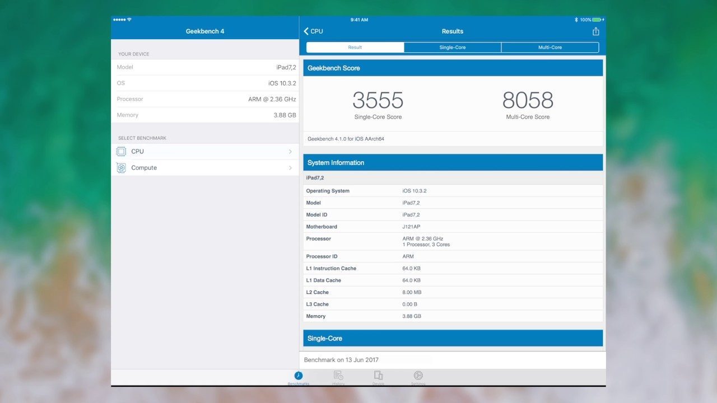This screenshot has width=717, height=403.
Task: Click the L1 Instruction Cache label
Action: click(x=331, y=269)
